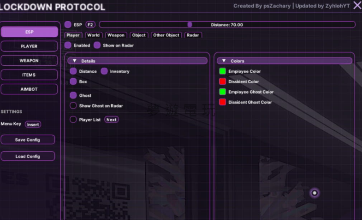Close the menu with the X icon

pyautogui.click(x=357, y=6)
